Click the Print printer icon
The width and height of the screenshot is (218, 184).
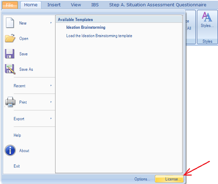coord(10,102)
